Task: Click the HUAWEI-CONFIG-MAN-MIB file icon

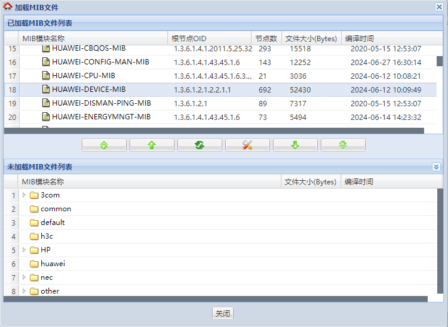Action: pos(46,61)
